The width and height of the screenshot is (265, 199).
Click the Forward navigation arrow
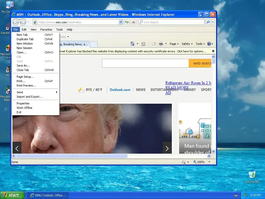tap(23, 22)
